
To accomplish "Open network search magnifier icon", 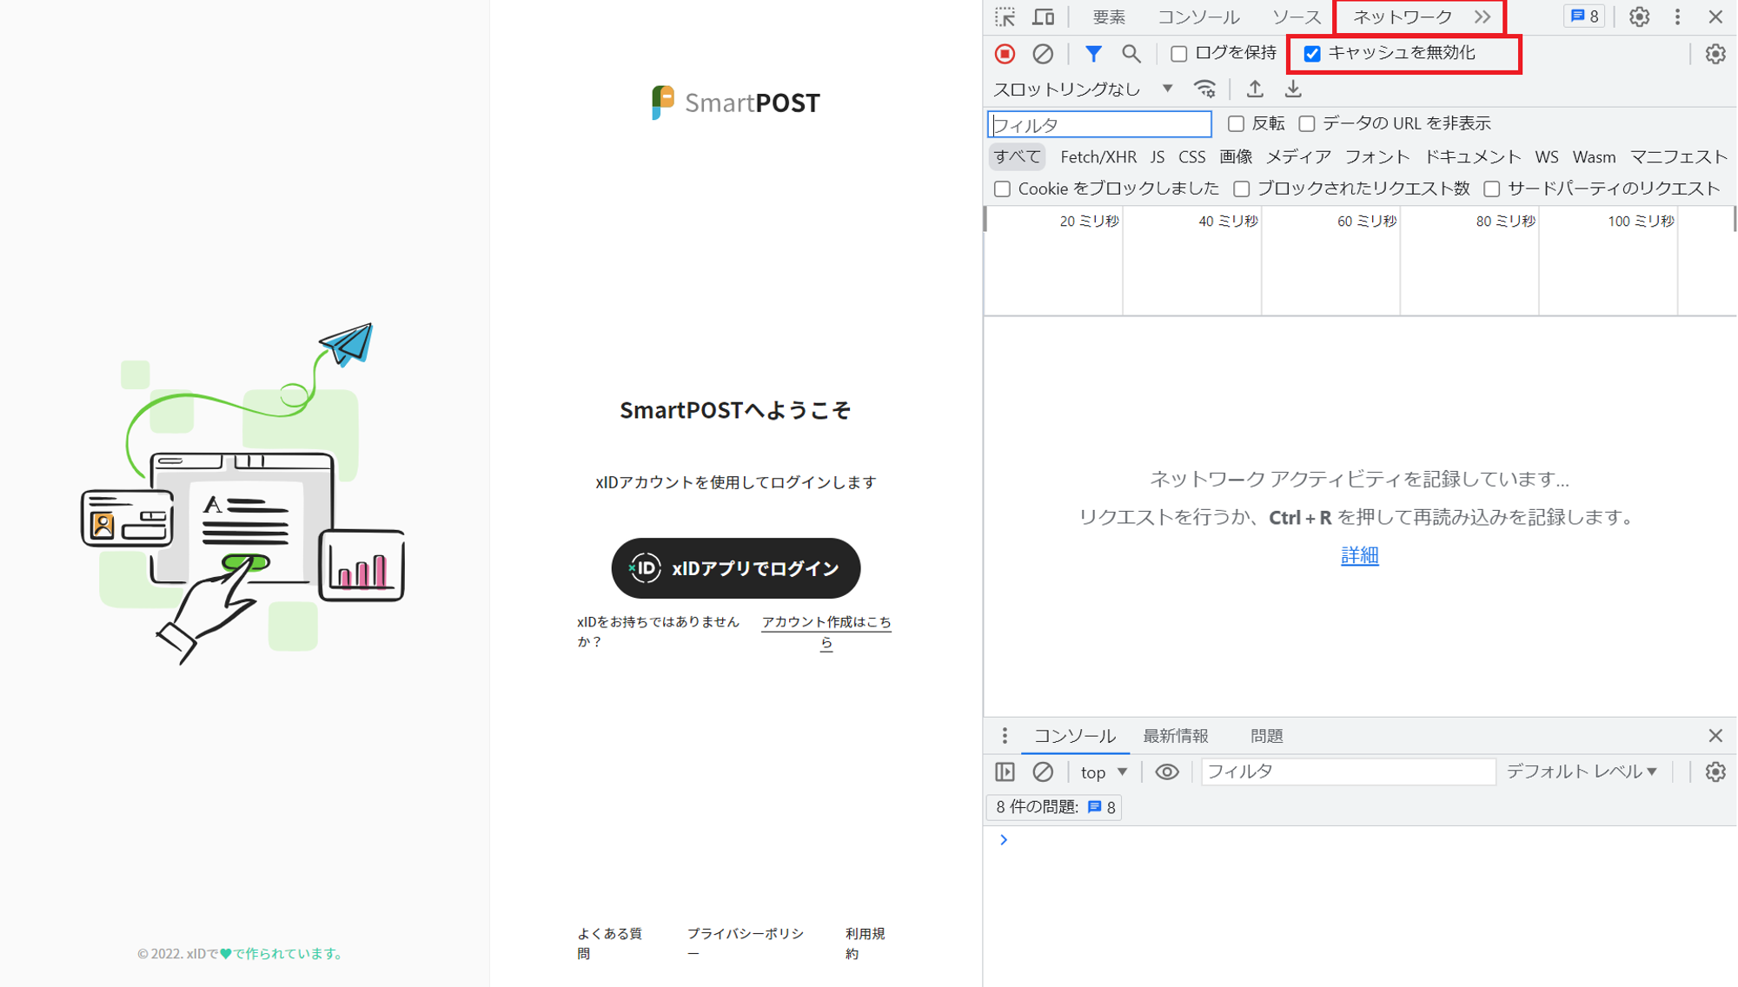I will coord(1131,54).
